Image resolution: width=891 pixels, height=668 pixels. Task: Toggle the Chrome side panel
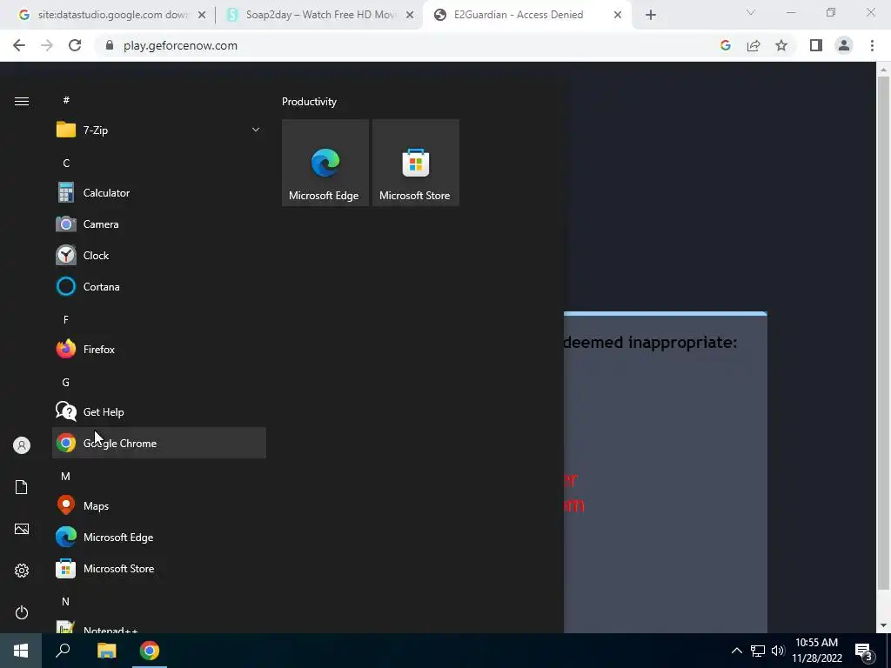tap(816, 45)
